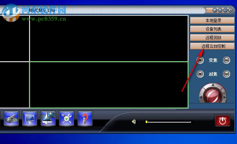Click the zoom minus button next to 变焦
The image size is (237, 144).
(226, 60)
